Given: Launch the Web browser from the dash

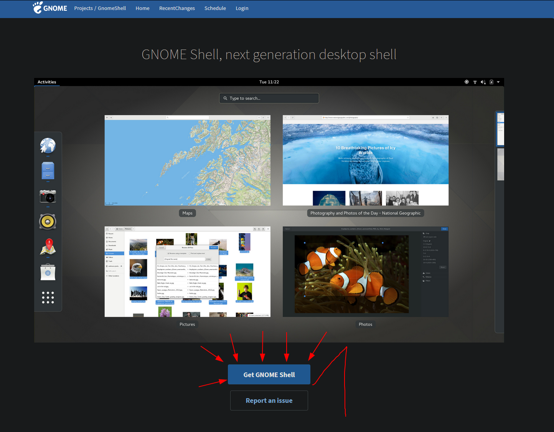Looking at the screenshot, I should [x=48, y=146].
